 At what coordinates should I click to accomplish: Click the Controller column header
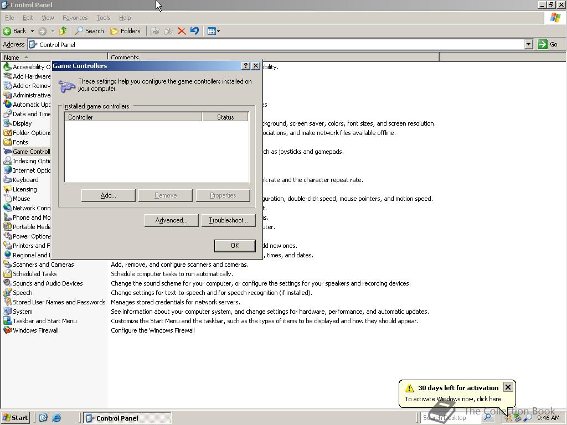click(x=133, y=117)
